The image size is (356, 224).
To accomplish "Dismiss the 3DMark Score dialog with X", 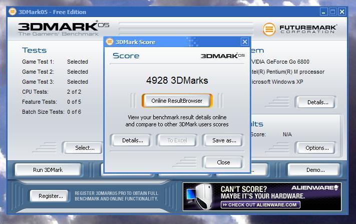I will click(244, 42).
